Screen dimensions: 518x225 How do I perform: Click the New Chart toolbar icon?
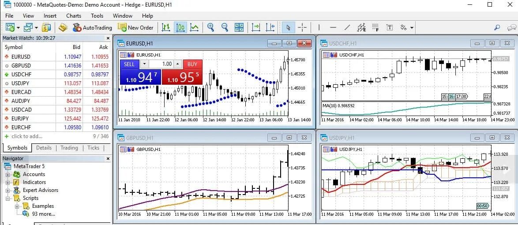pos(10,27)
